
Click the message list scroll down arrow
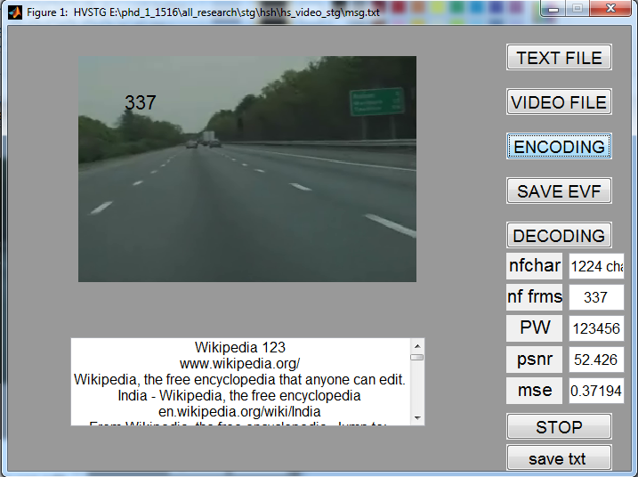pos(417,417)
